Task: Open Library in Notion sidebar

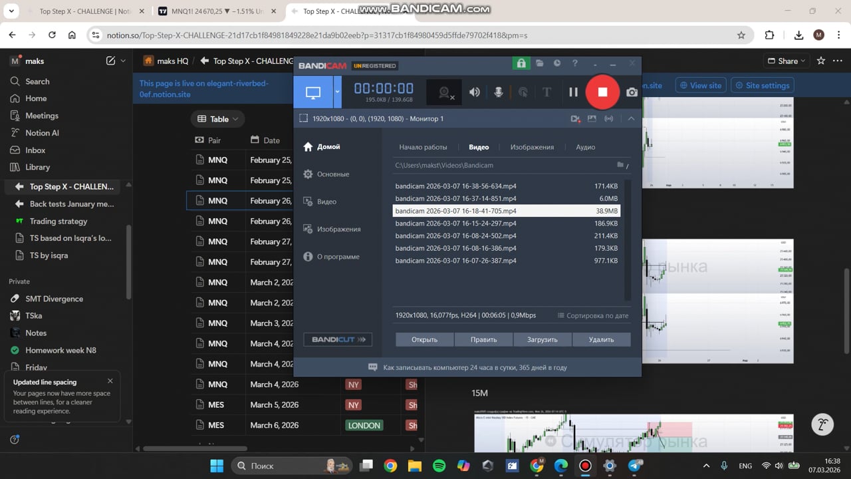Action: pos(37,168)
